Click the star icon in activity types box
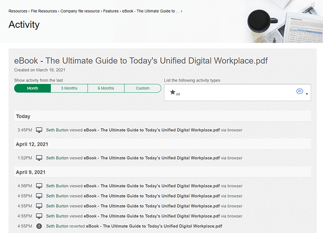This screenshot has height=233, width=323. coord(173,92)
